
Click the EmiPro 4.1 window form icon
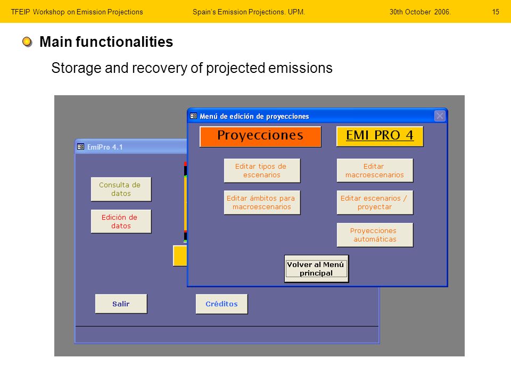80,147
